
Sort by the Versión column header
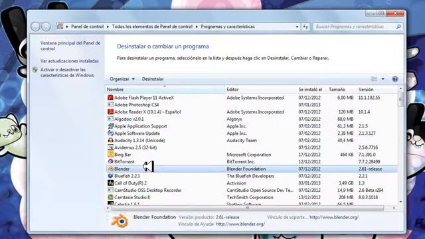377,89
